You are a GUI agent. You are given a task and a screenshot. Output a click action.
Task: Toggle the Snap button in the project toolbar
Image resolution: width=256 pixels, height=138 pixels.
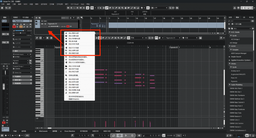coord(148,8)
